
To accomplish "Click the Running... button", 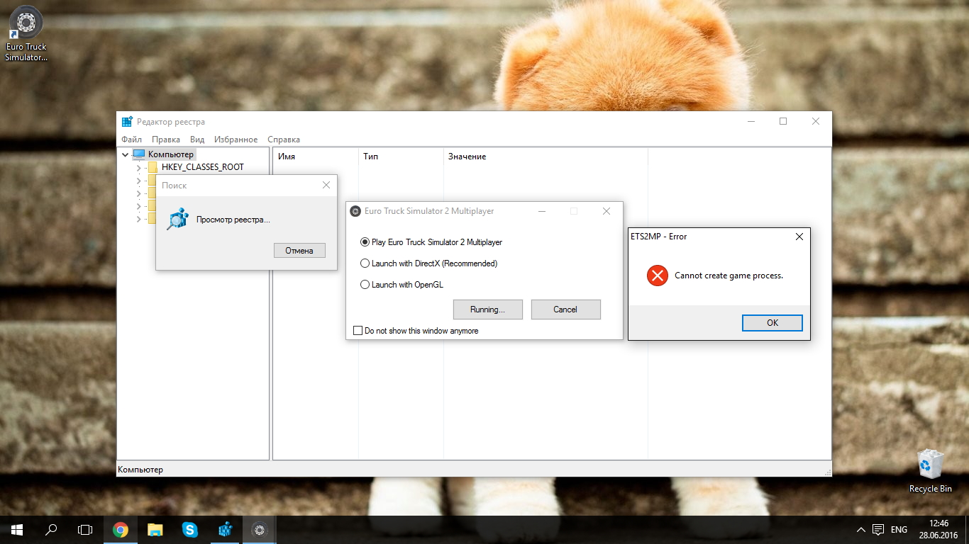I will [x=487, y=310].
